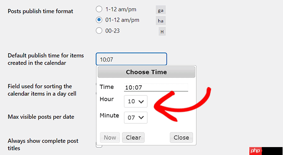The width and height of the screenshot is (283, 155).
Task: Expand the Minute dropdown showing 07
Action: coord(136,117)
